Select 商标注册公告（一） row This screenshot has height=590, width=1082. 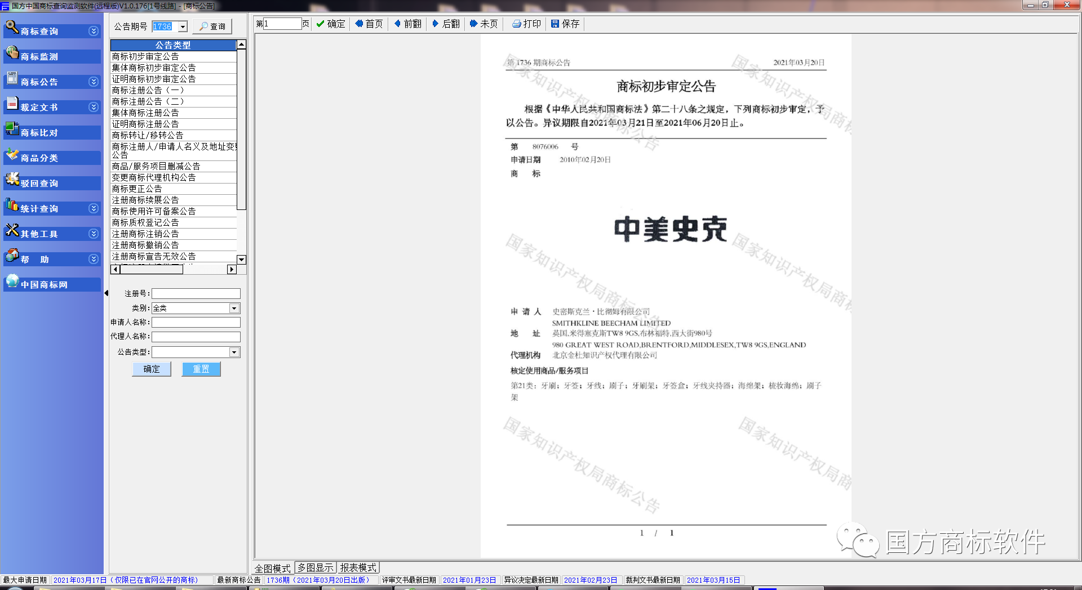[x=174, y=90]
